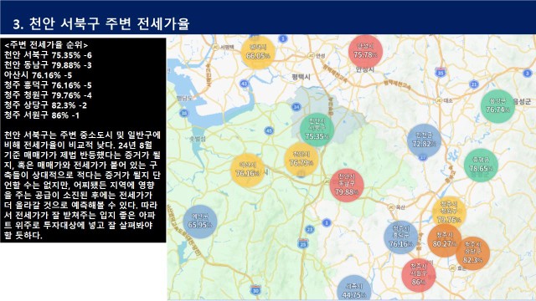Select the 아산시 76.16% yellow bubble on the map

(x=248, y=170)
